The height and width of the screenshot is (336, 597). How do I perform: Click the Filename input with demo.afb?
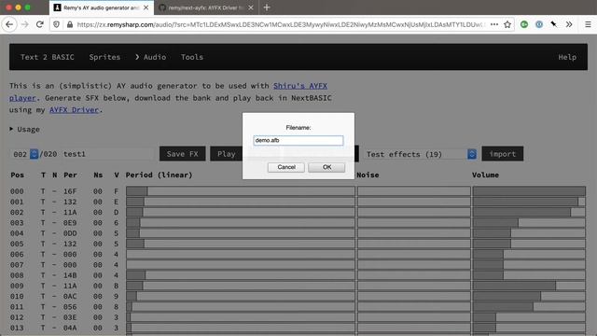click(298, 140)
